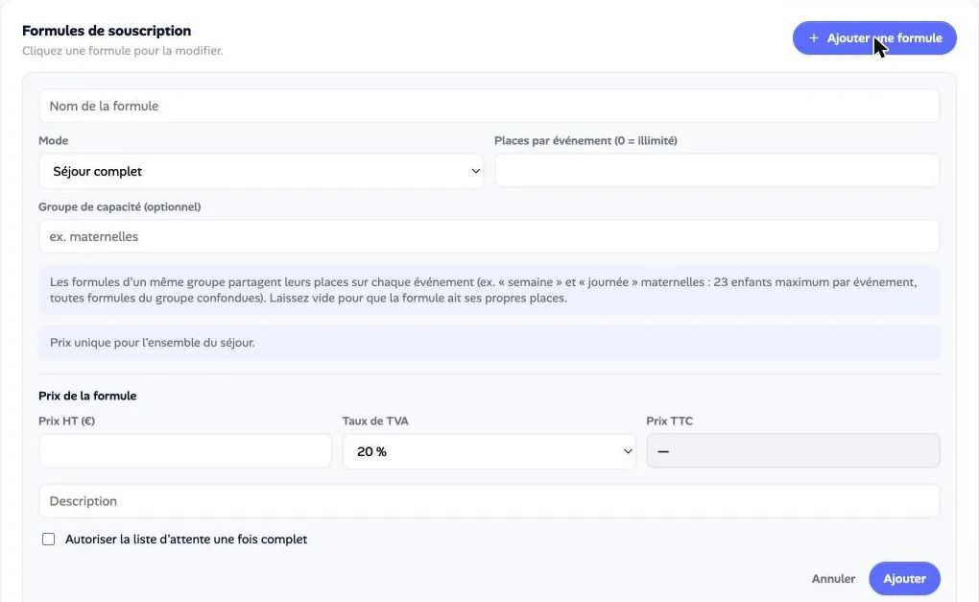Click into the "Prix HT (€)" field
This screenshot has height=602, width=979.
185,451
